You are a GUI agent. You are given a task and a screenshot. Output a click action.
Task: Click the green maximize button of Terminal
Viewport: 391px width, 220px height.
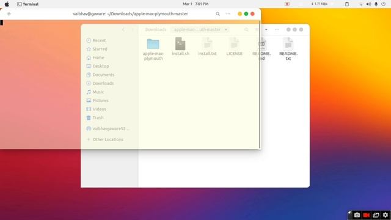(246, 14)
